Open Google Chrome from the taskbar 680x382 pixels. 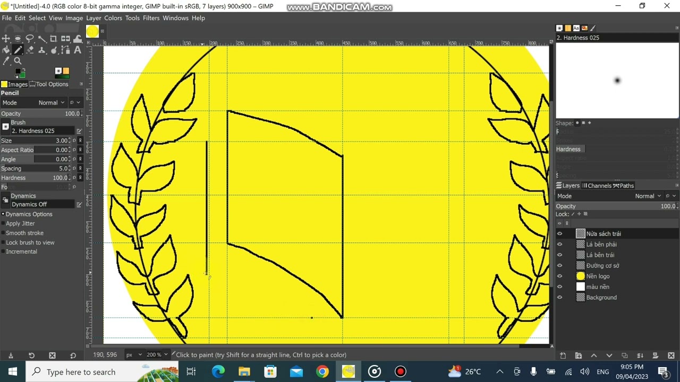(x=322, y=371)
